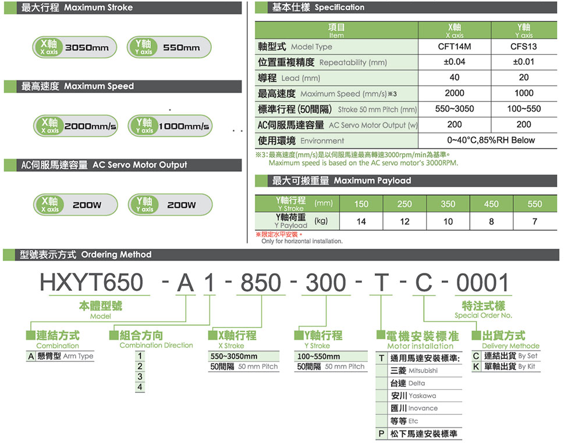Select the 100~550 stroke table cell
The width and height of the screenshot is (582, 447).
pos(524,109)
